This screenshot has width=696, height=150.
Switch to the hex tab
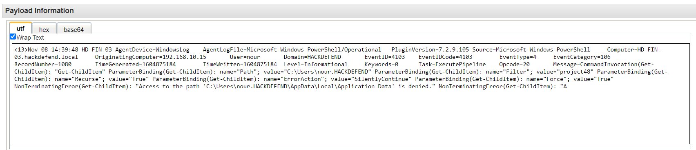(x=44, y=29)
